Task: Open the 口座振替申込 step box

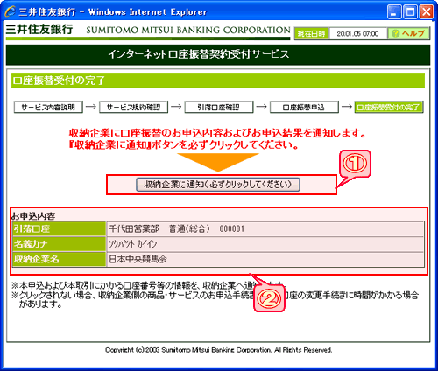Action: pyautogui.click(x=304, y=107)
